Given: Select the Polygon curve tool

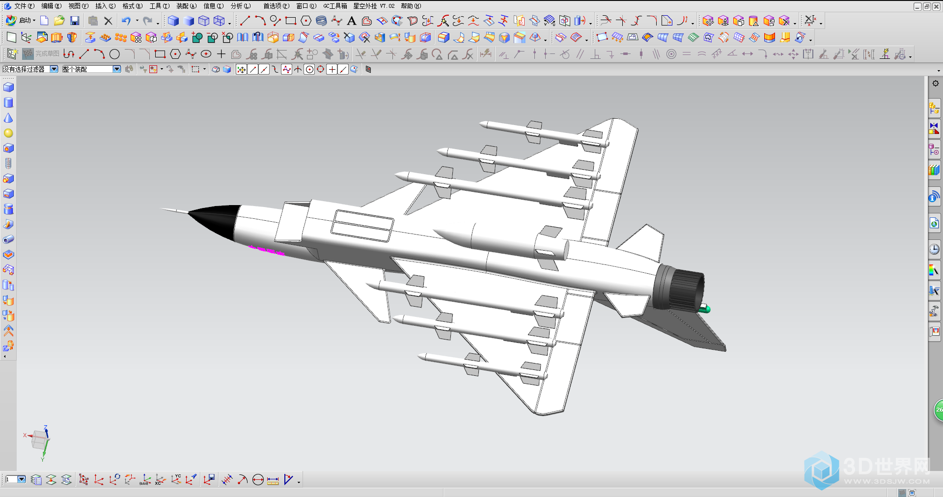Looking at the screenshot, I should pos(305,21).
